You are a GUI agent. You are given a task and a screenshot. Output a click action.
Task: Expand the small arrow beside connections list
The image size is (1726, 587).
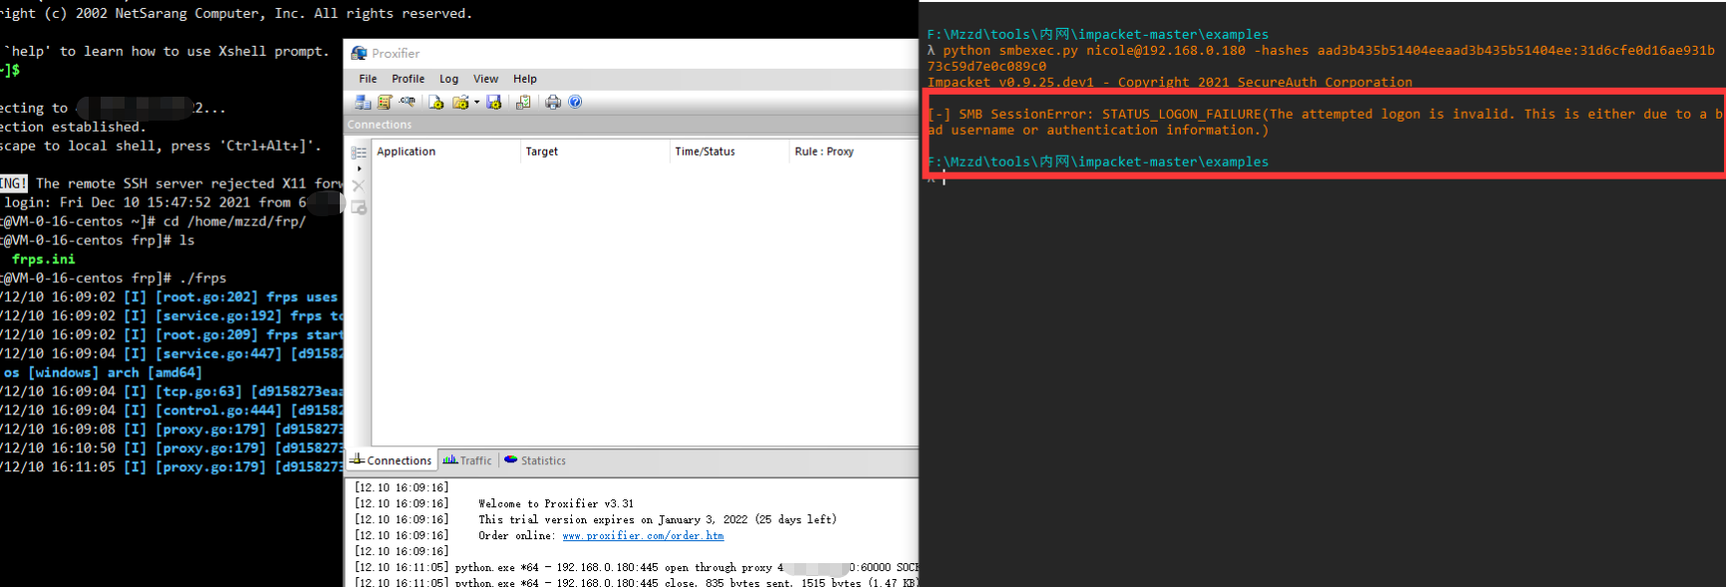click(x=359, y=168)
